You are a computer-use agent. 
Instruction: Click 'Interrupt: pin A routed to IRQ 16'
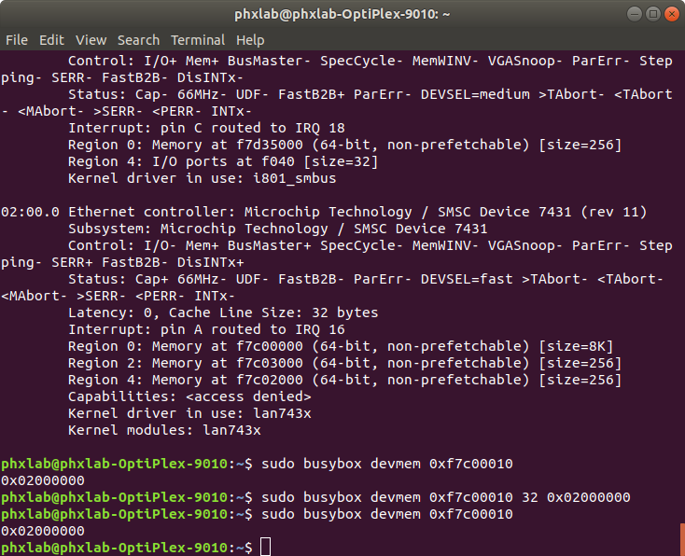[206, 329]
